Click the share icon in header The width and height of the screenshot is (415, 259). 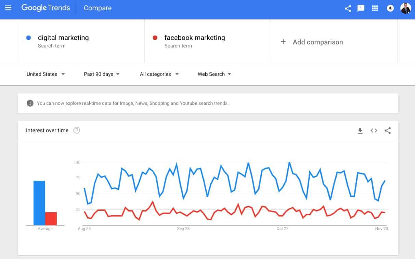coord(348,9)
